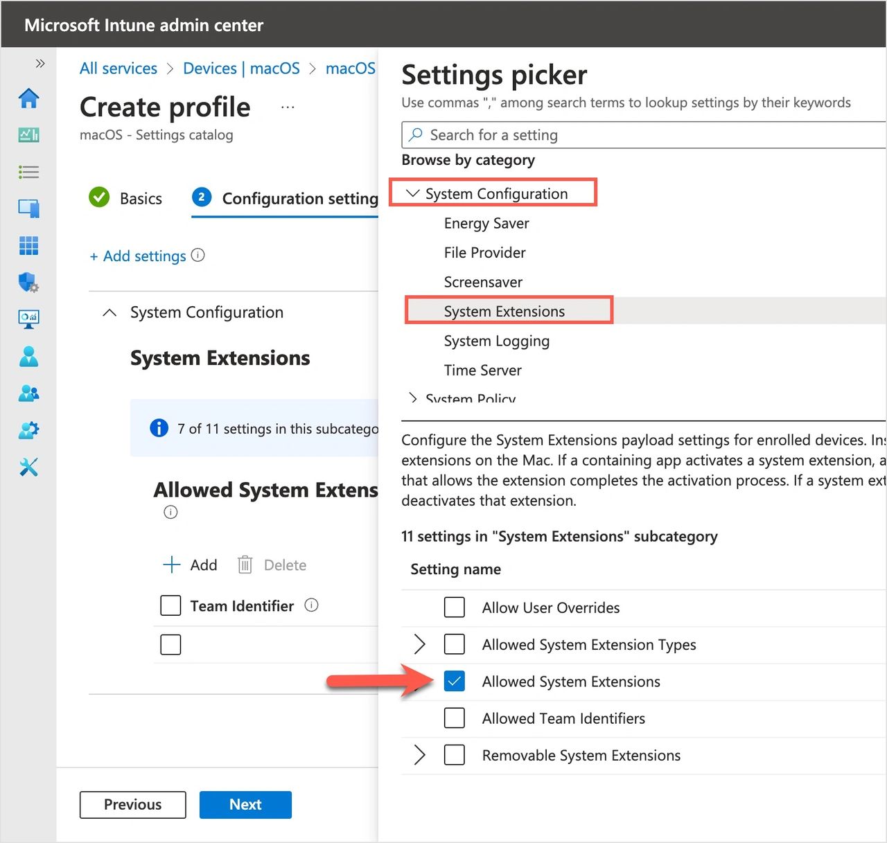Open the Users icon in the sidebar
Viewport: 887px width, 843px height.
coord(28,356)
